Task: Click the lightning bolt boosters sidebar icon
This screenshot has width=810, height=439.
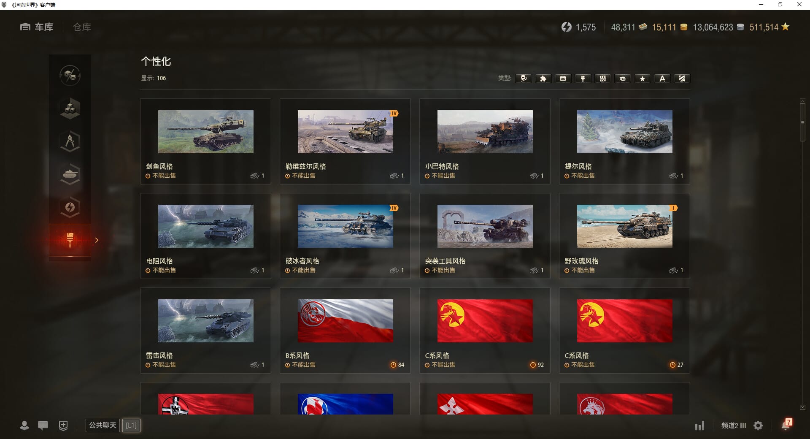Action: pos(70,207)
